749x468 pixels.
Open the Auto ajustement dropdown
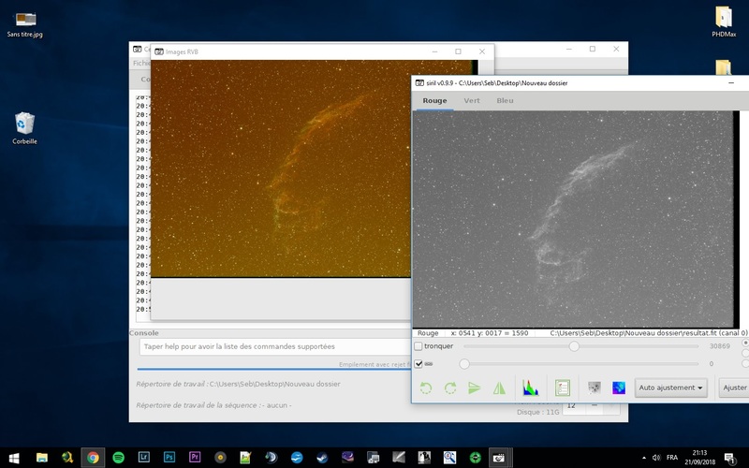pos(670,388)
